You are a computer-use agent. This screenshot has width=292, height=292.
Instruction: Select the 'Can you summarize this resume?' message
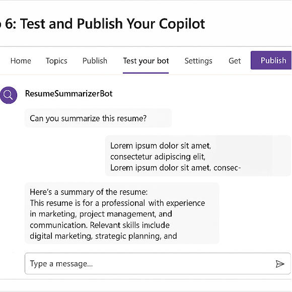(88, 118)
